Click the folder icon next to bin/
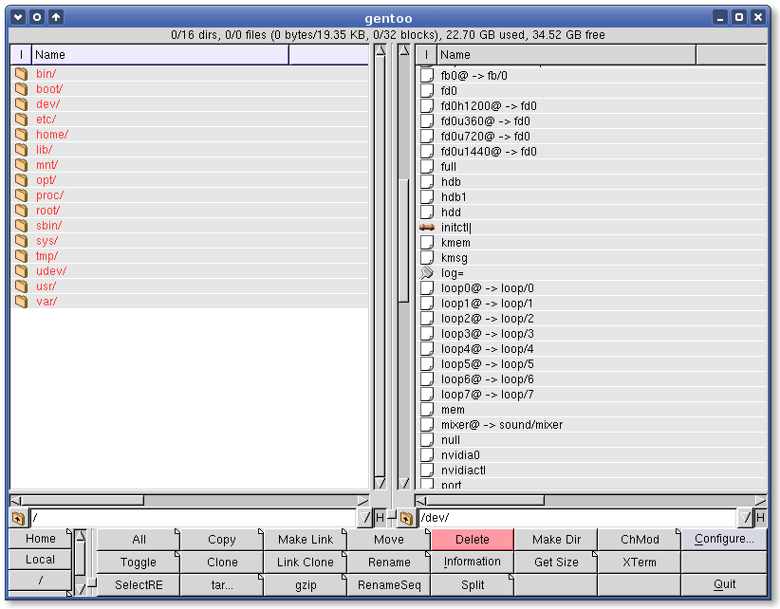 (x=21, y=74)
